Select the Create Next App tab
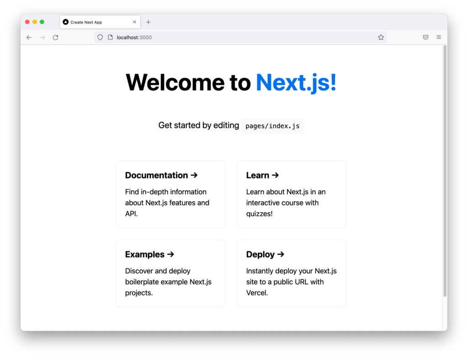The width and height of the screenshot is (468, 358). click(91, 21)
